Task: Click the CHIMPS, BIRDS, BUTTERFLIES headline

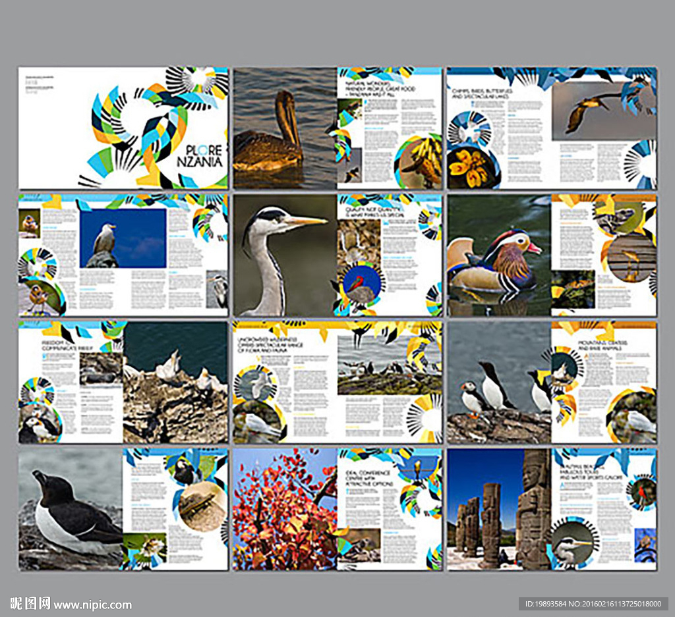Action: click(x=482, y=94)
